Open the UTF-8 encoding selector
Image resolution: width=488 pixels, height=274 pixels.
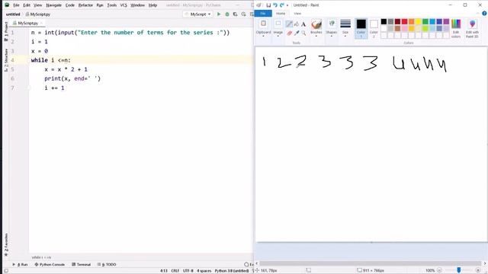coord(188,271)
